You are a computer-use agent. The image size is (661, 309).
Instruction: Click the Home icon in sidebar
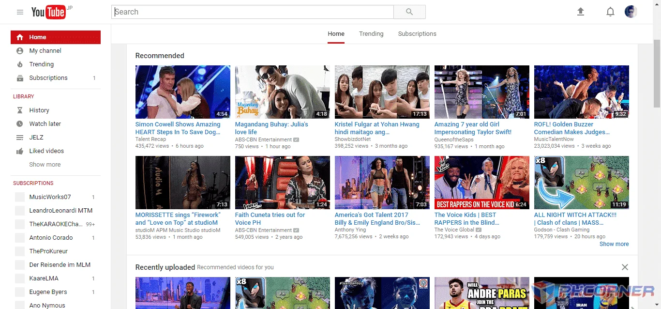[20, 37]
